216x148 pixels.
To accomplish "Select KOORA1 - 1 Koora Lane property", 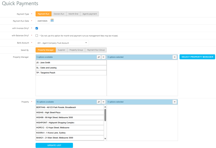I will pos(70,133).
